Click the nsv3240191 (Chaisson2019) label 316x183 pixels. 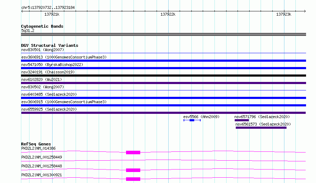click(x=48, y=72)
